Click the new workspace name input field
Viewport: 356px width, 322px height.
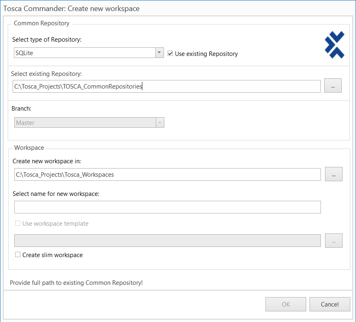coord(168,207)
